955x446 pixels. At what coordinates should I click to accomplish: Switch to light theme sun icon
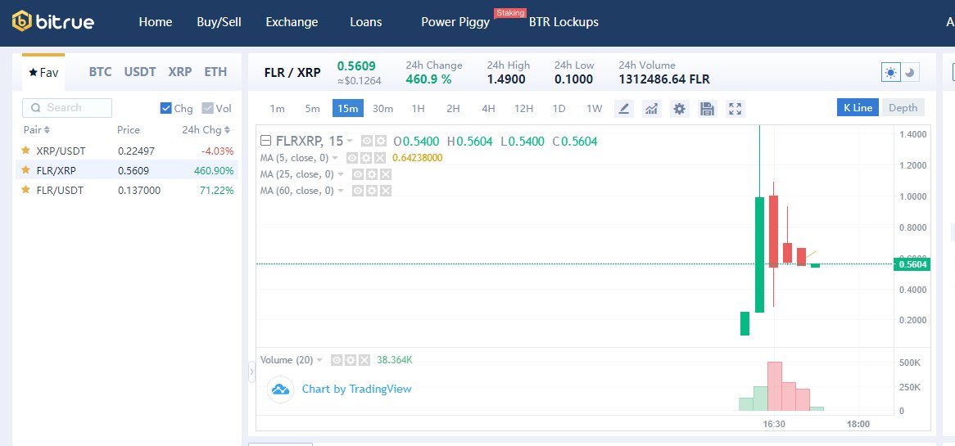pos(891,72)
